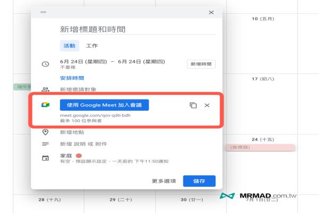Open the 安排時間 link
Screen dimensions: 319x213
coord(72,78)
